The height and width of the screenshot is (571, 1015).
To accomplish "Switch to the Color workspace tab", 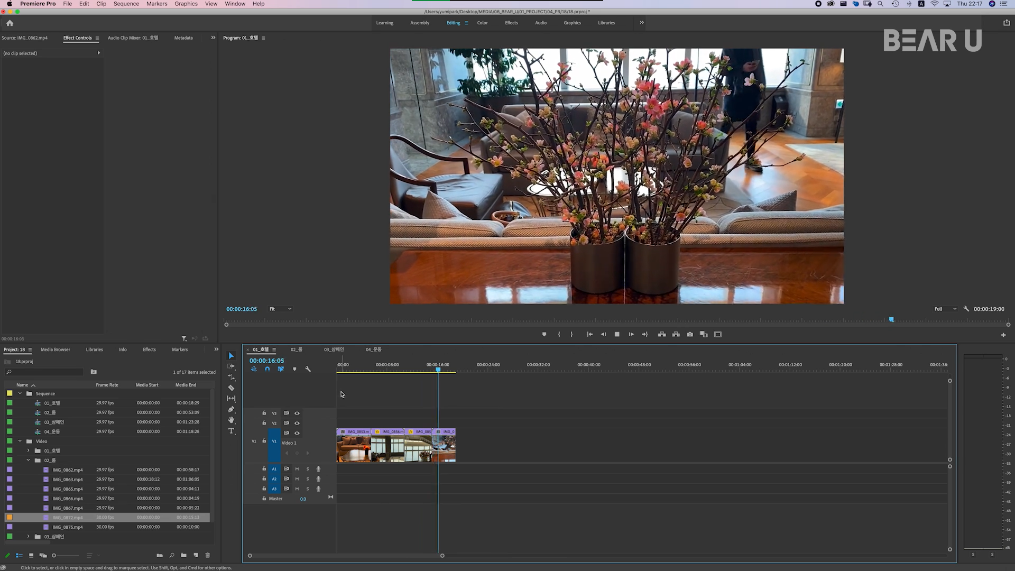I will (x=482, y=23).
